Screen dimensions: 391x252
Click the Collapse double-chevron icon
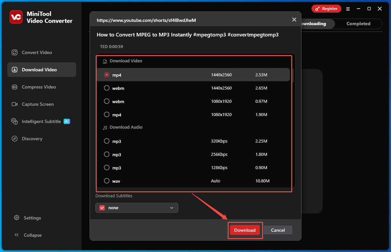pyautogui.click(x=17, y=235)
